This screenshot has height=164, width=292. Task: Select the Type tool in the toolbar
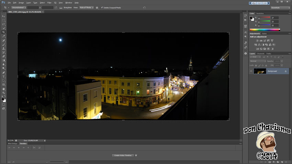(x=4, y=76)
